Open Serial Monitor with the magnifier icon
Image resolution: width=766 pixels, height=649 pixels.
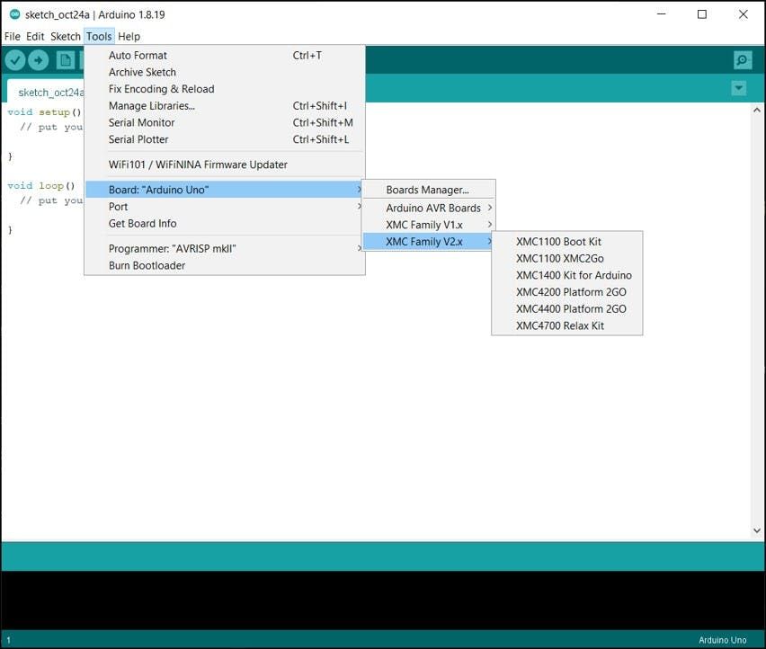coord(742,59)
